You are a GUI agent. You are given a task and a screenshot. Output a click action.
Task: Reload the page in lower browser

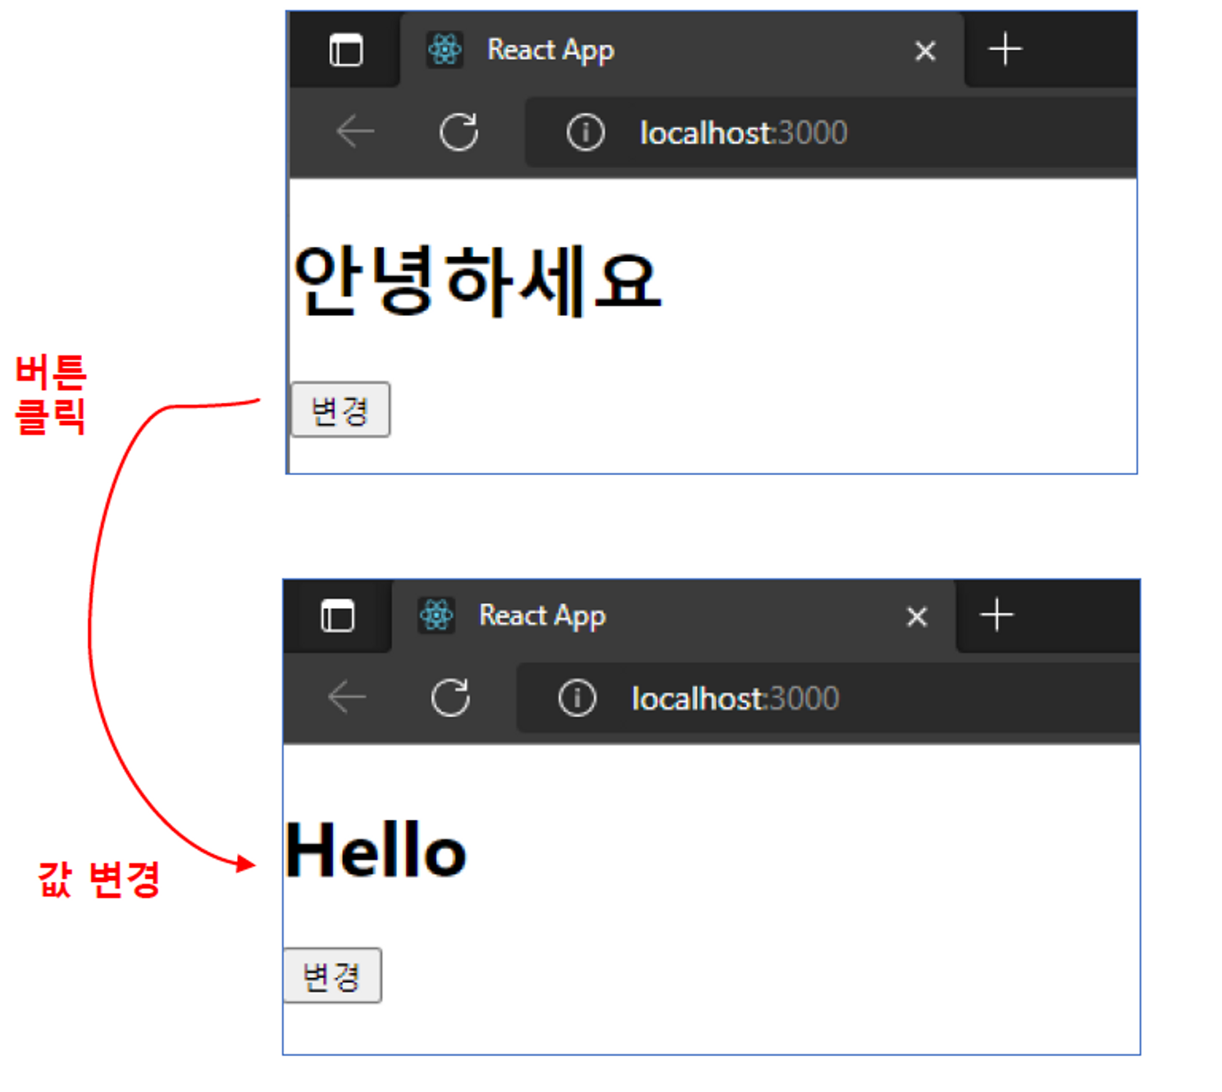[450, 697]
